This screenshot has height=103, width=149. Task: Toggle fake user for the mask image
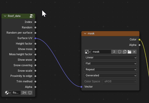pyautogui.click(x=120, y=52)
